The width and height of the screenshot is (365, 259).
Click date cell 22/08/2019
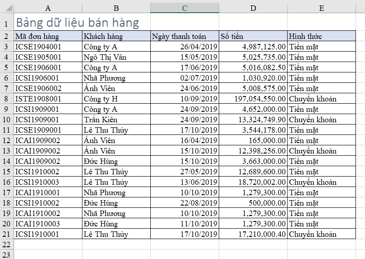185,203
